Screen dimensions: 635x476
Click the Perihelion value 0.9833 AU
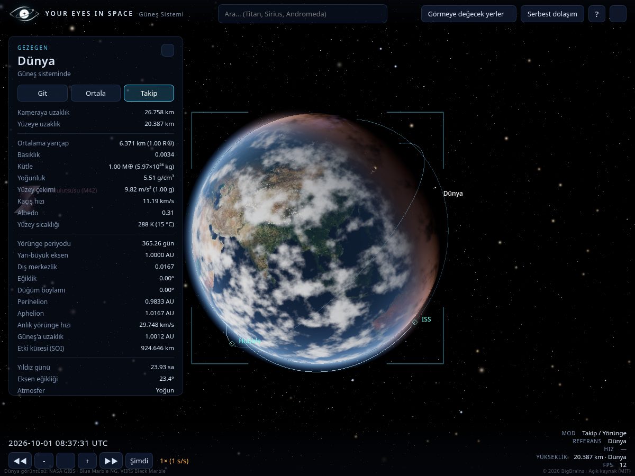[x=159, y=301]
